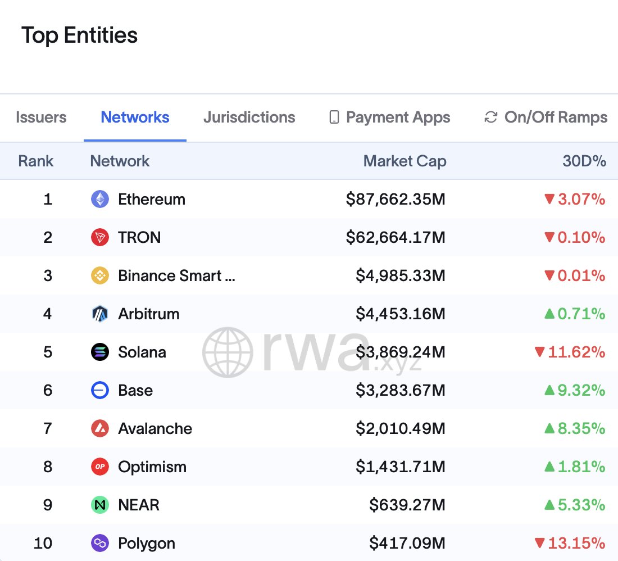Click the Top Entities heading
This screenshot has height=561, width=618.
click(79, 35)
